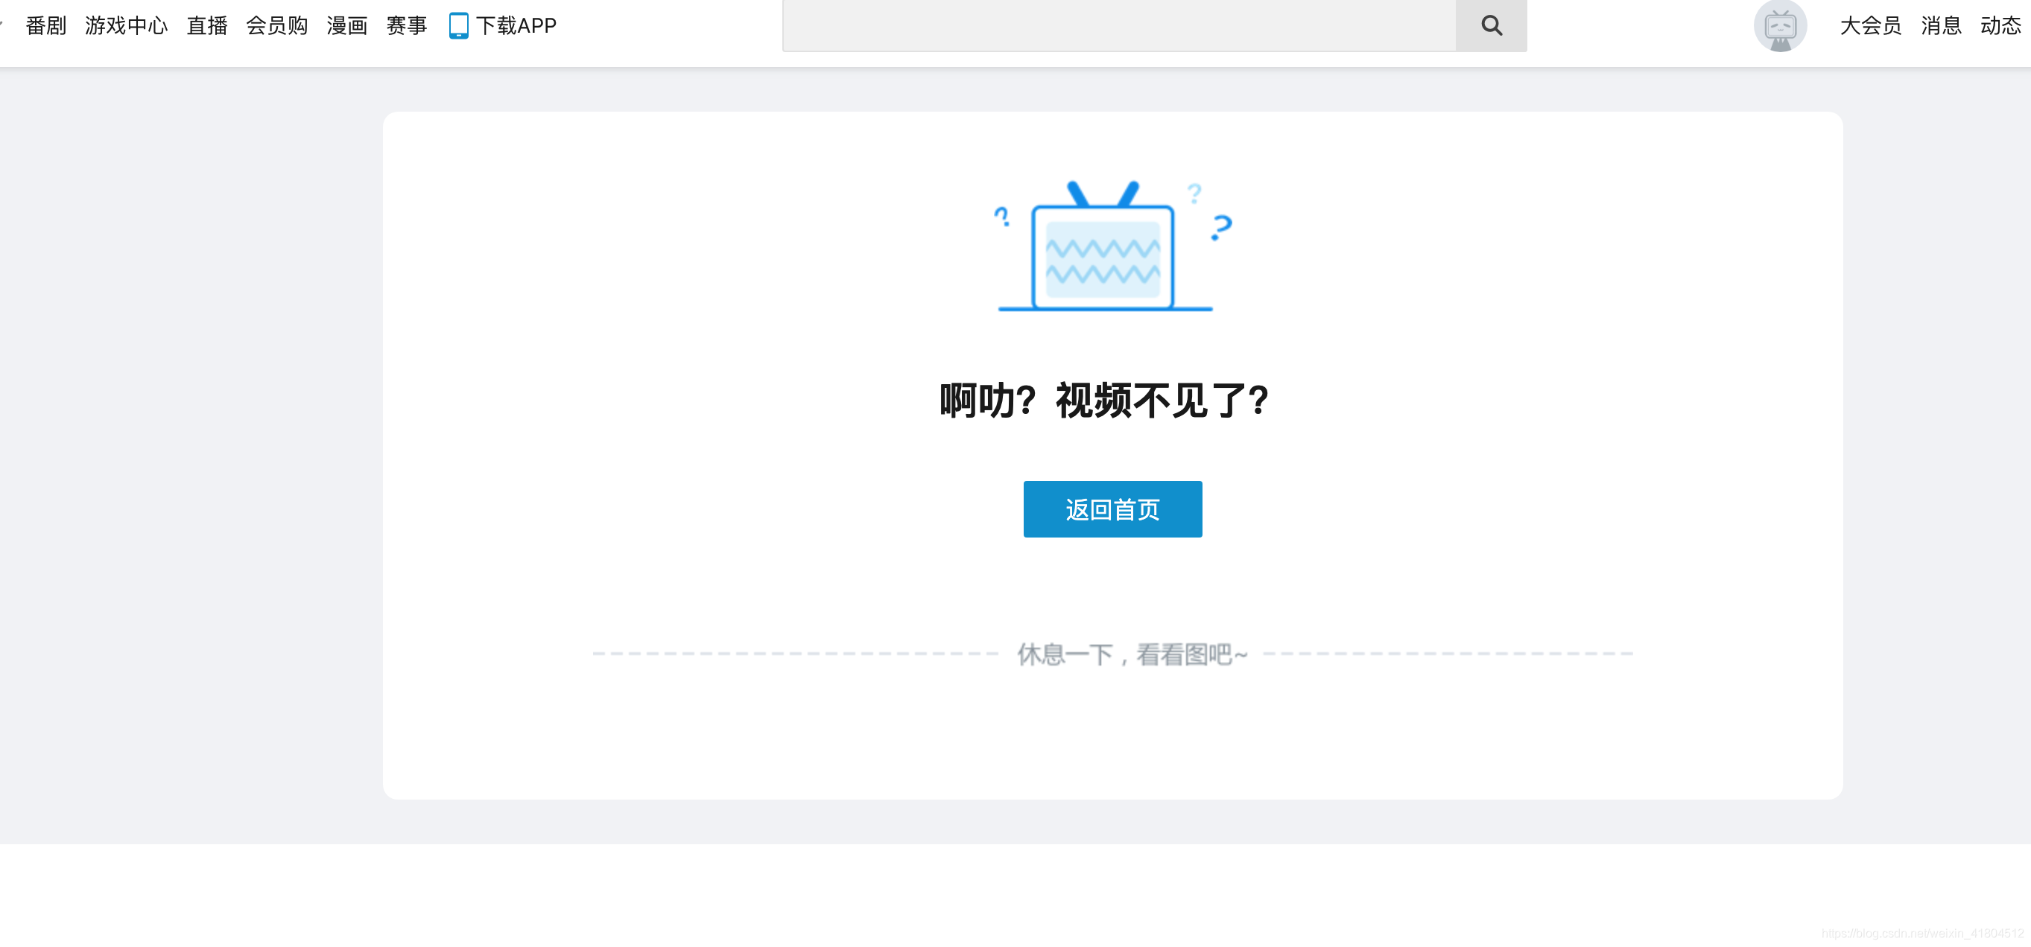Open the user avatar icon
The width and height of the screenshot is (2031, 947).
click(1779, 27)
